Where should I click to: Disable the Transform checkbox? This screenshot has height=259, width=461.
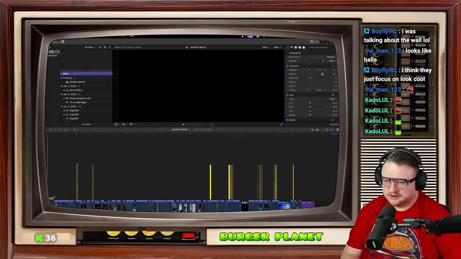287,66
